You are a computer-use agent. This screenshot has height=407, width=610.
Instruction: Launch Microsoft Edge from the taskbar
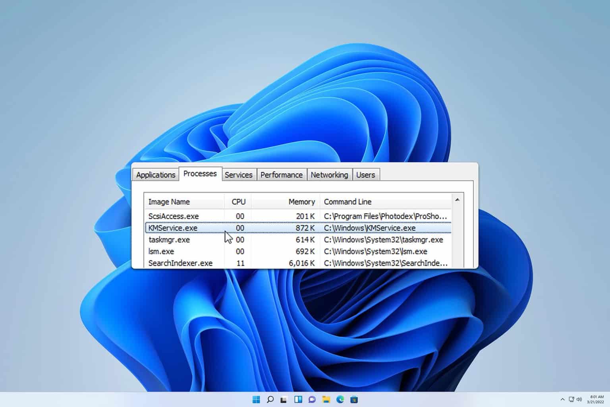(x=340, y=399)
